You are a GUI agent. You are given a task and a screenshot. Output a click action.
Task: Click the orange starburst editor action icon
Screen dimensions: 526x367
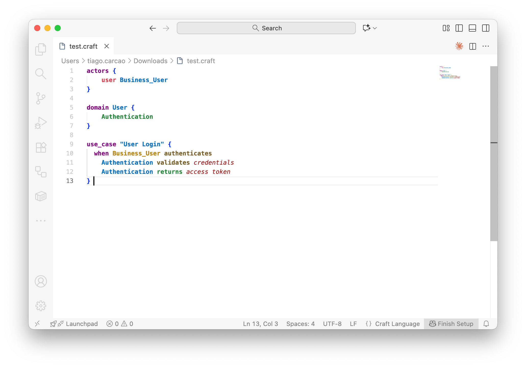[459, 46]
